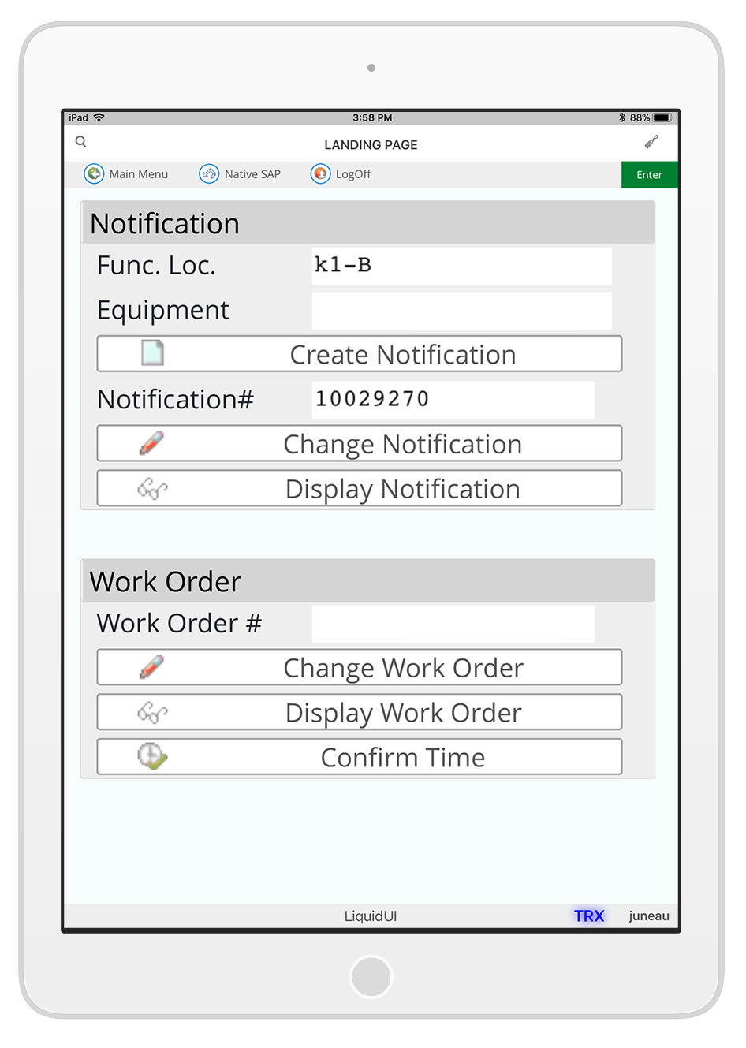The width and height of the screenshot is (746, 1048).
Task: Click the Change Work Order pencil icon
Action: pyautogui.click(x=152, y=667)
